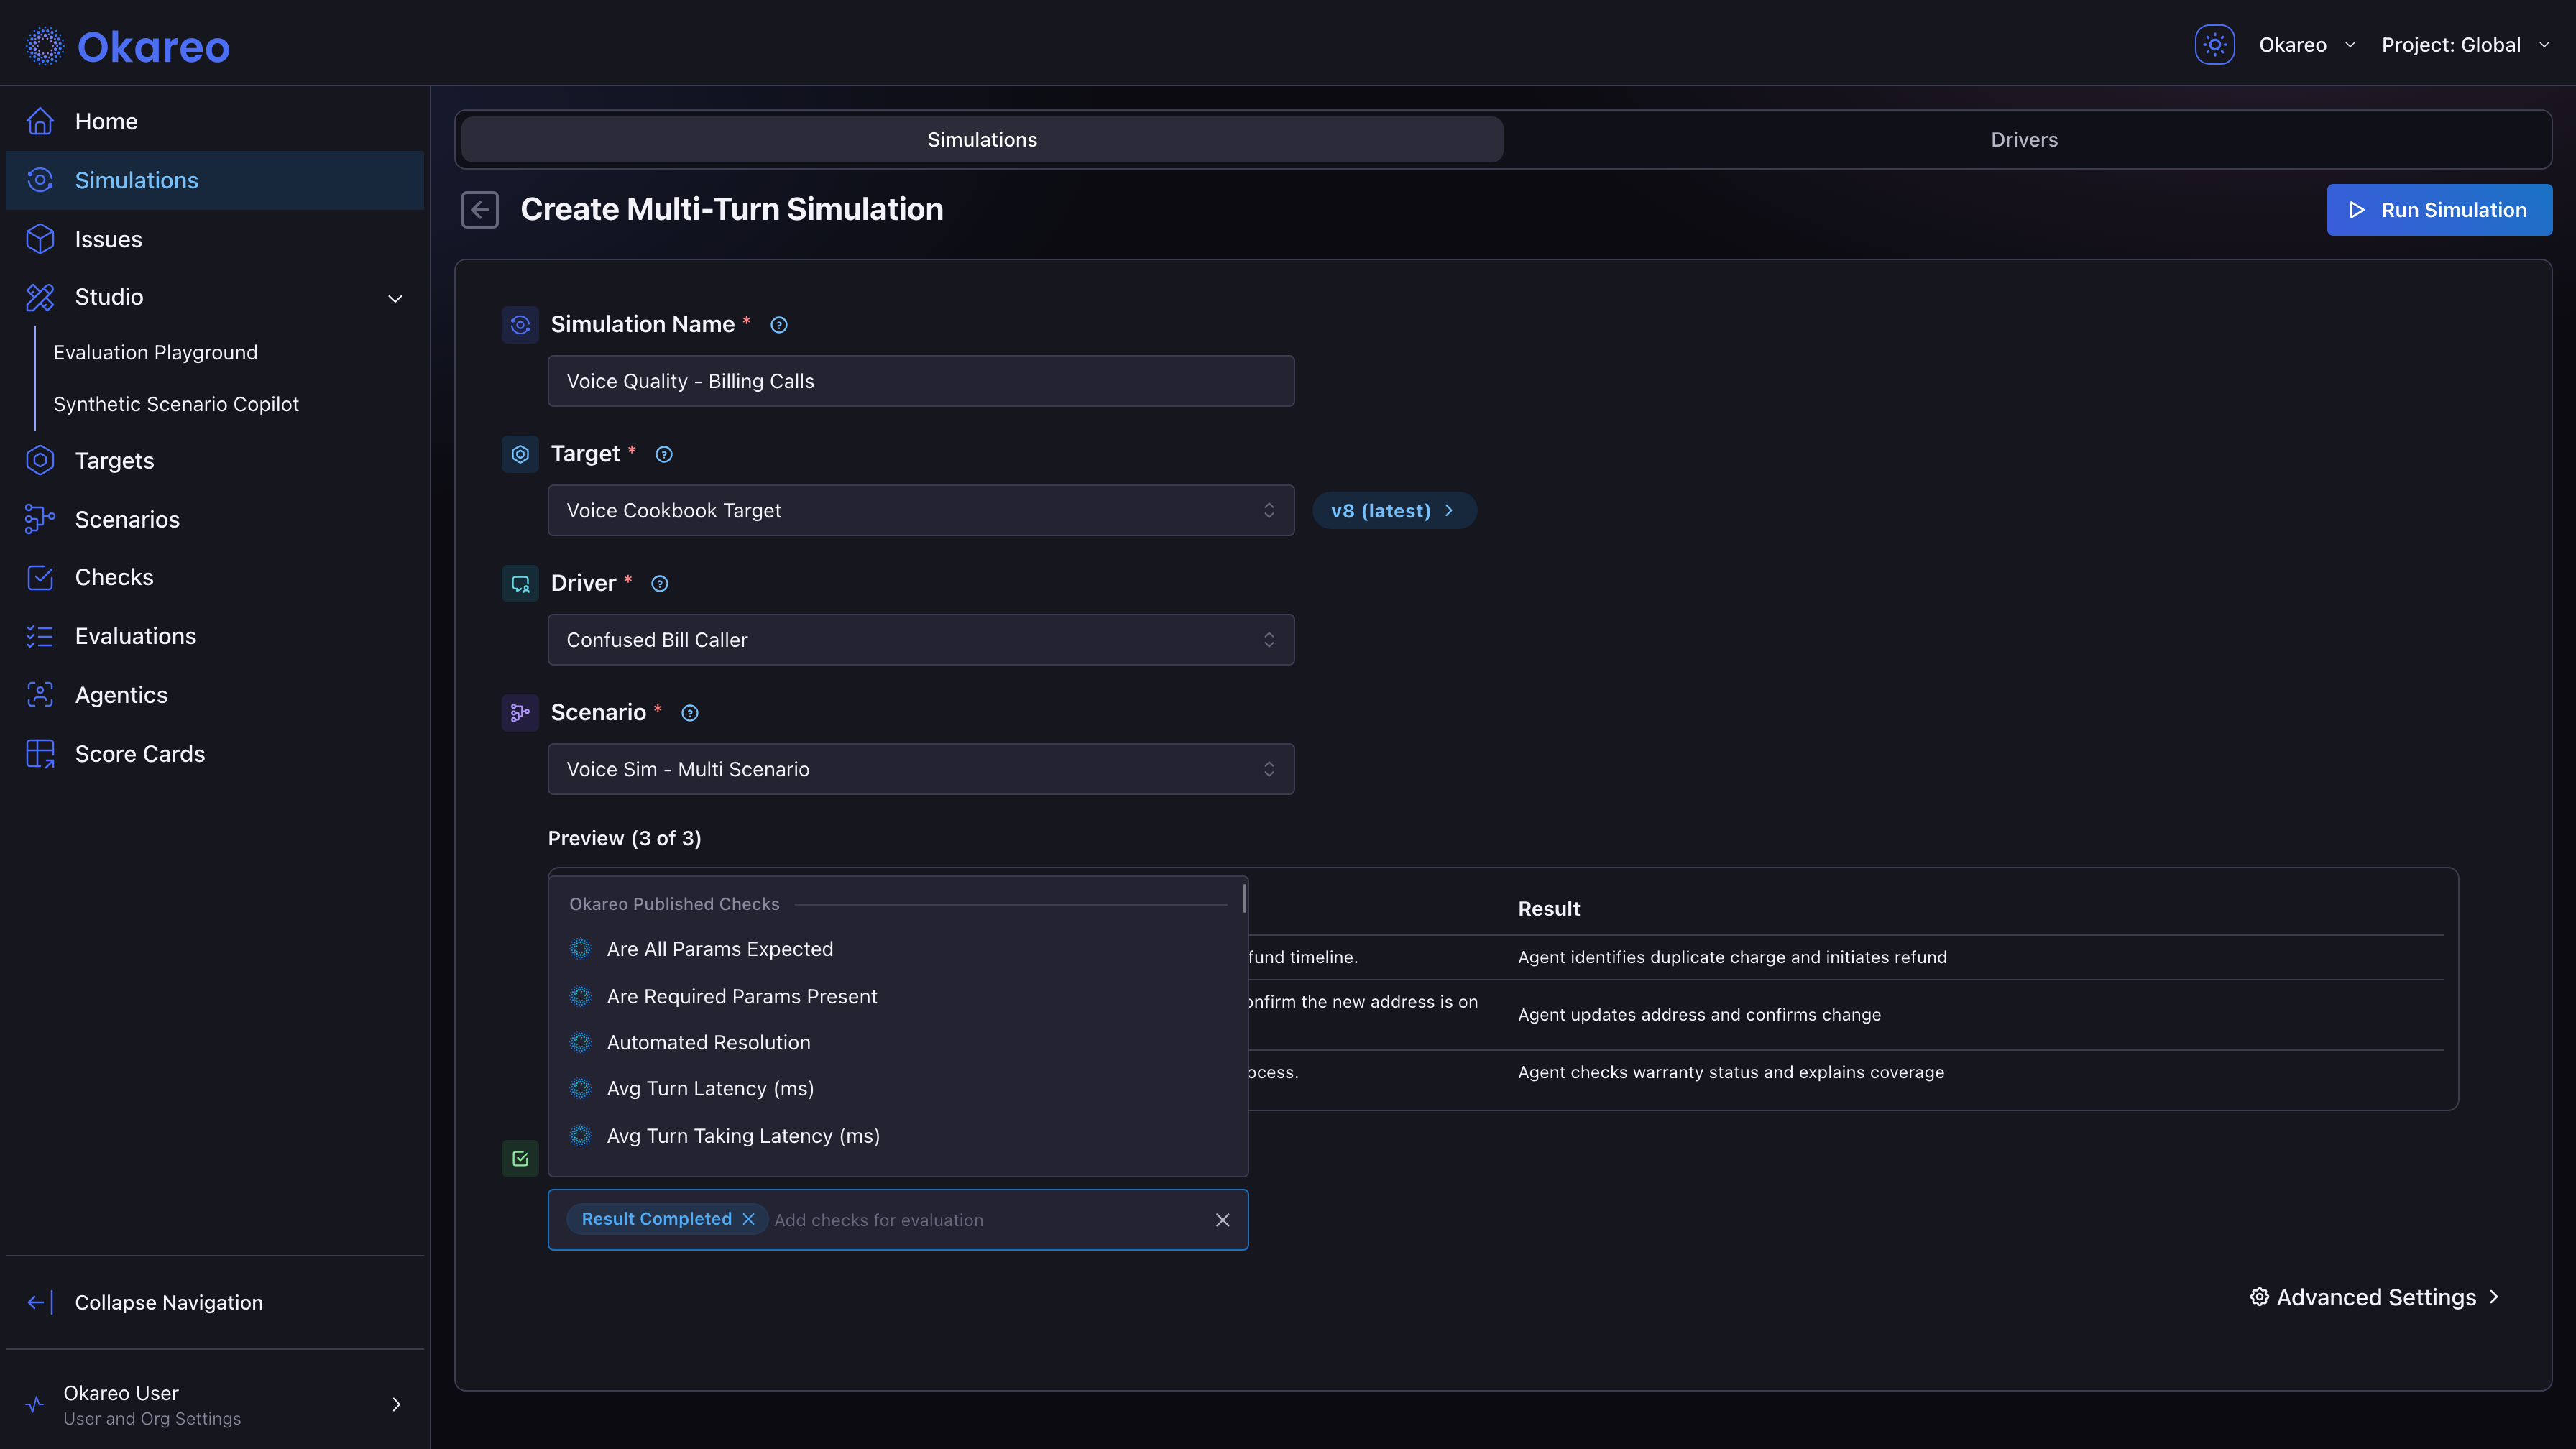
Task: Open Checks in the sidebar
Action: (x=215, y=577)
